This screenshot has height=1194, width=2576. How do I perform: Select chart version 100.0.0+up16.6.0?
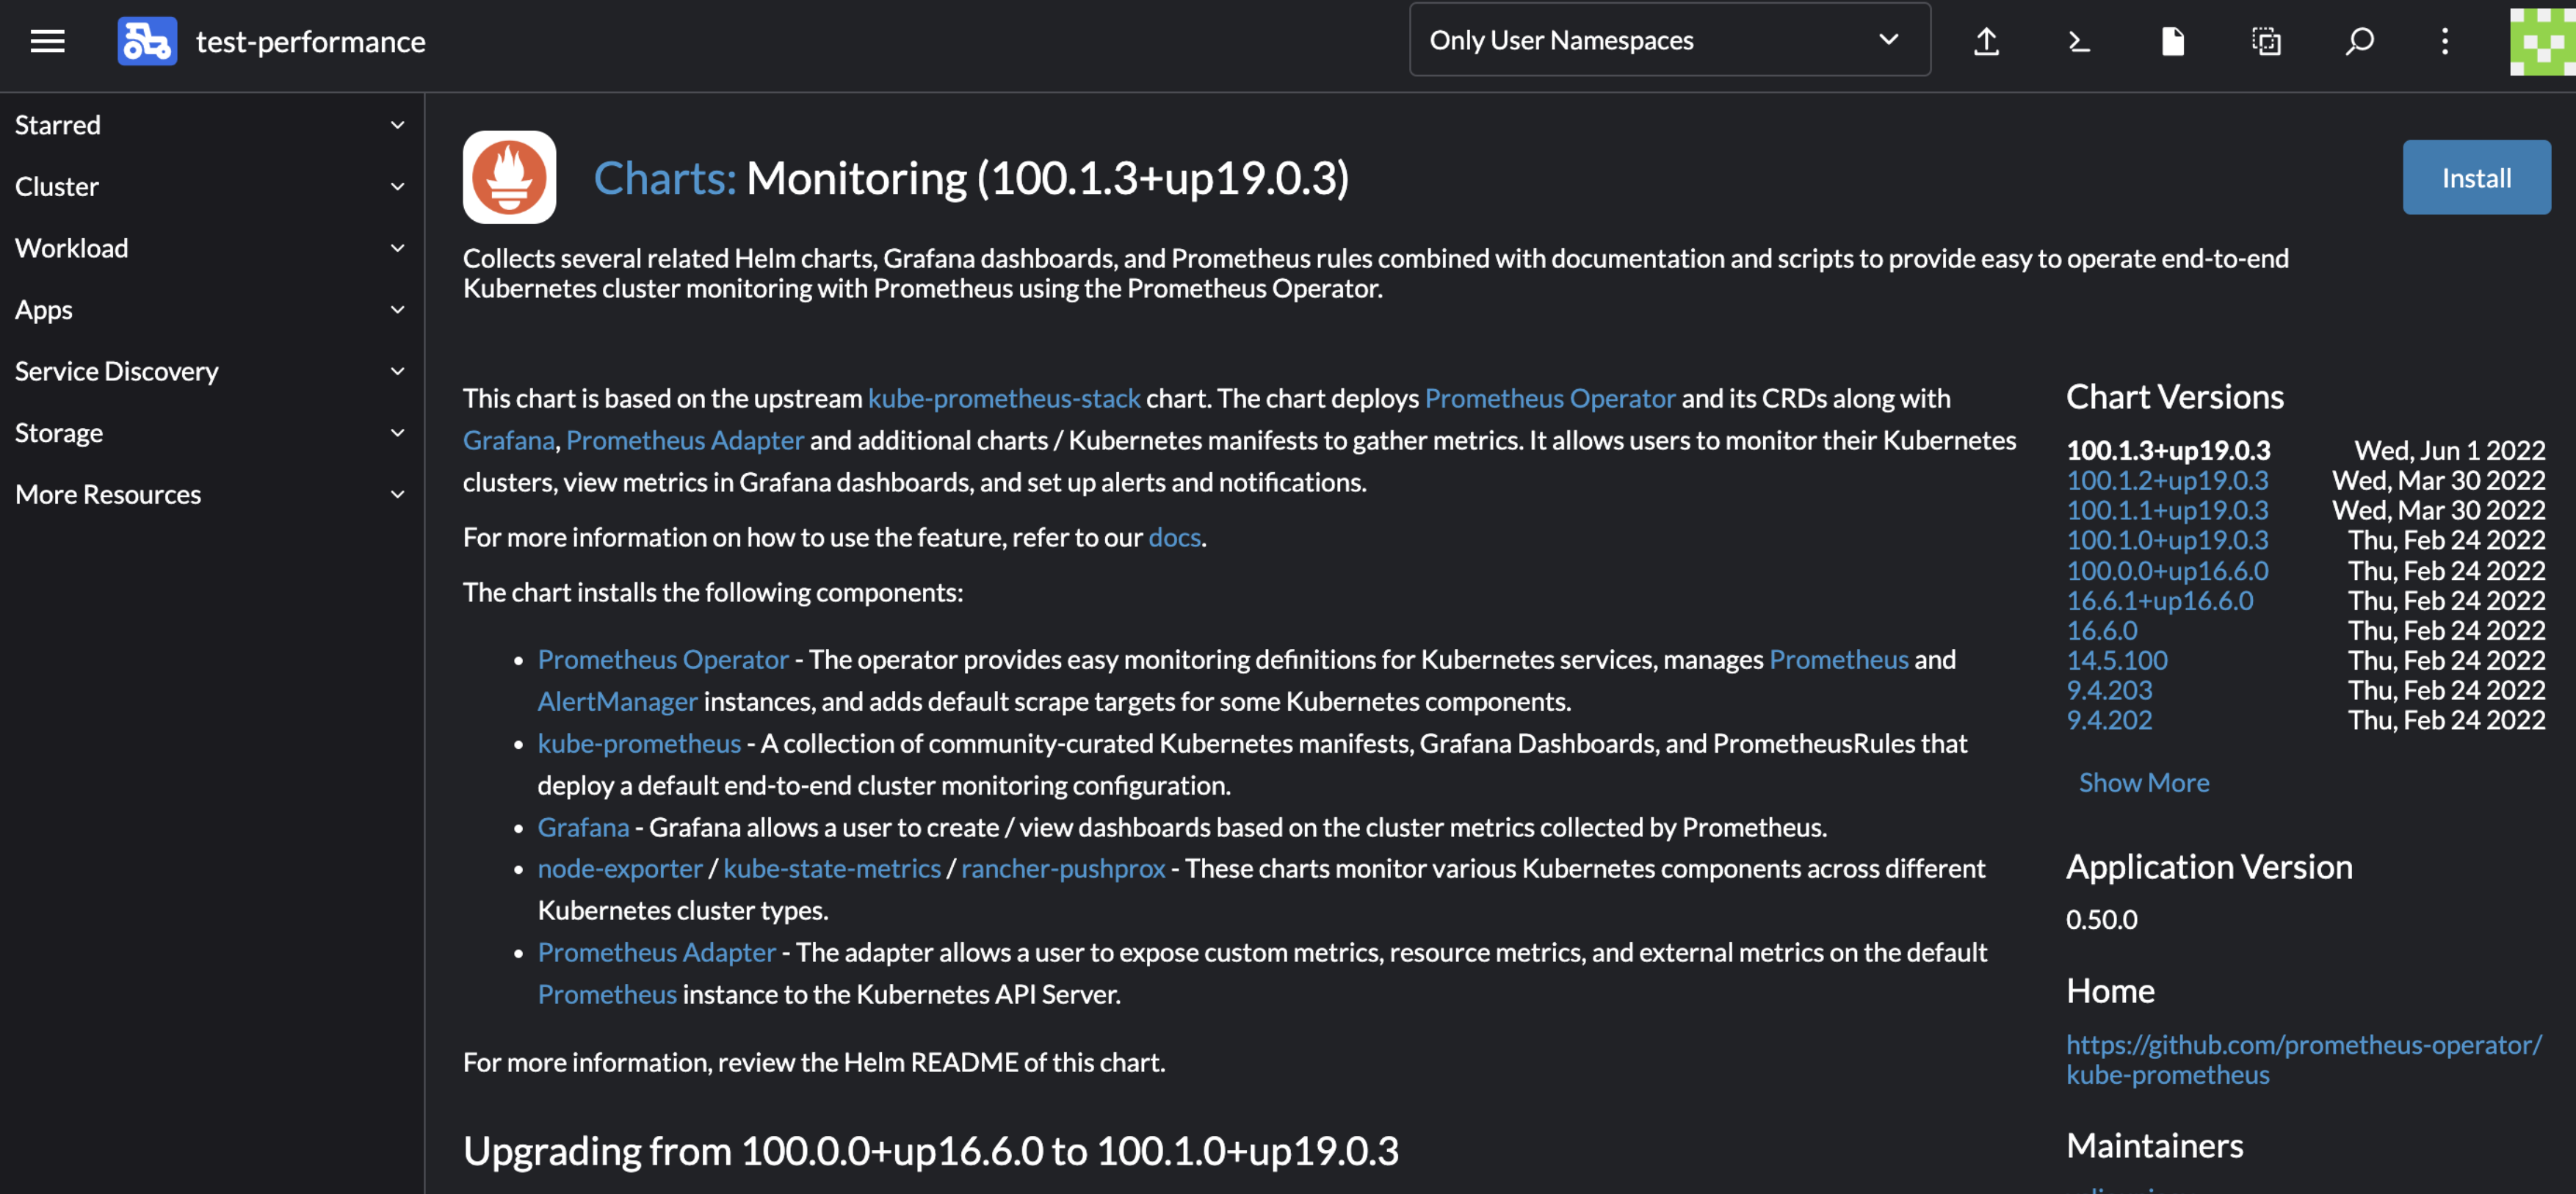[2168, 570]
